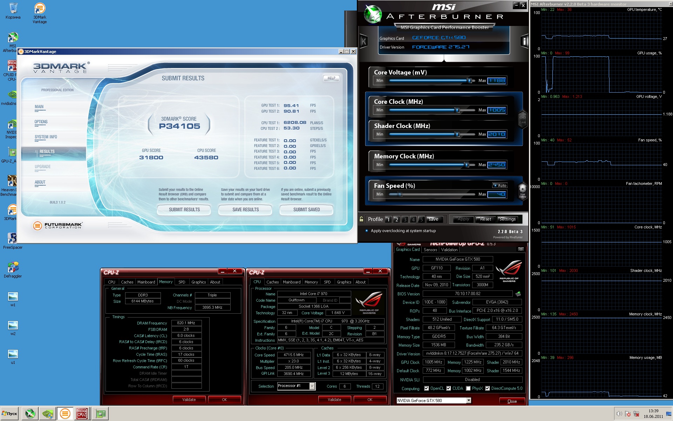Image resolution: width=673 pixels, height=421 pixels.
Task: Adjust the Fan Speed slider handle
Action: [x=400, y=194]
